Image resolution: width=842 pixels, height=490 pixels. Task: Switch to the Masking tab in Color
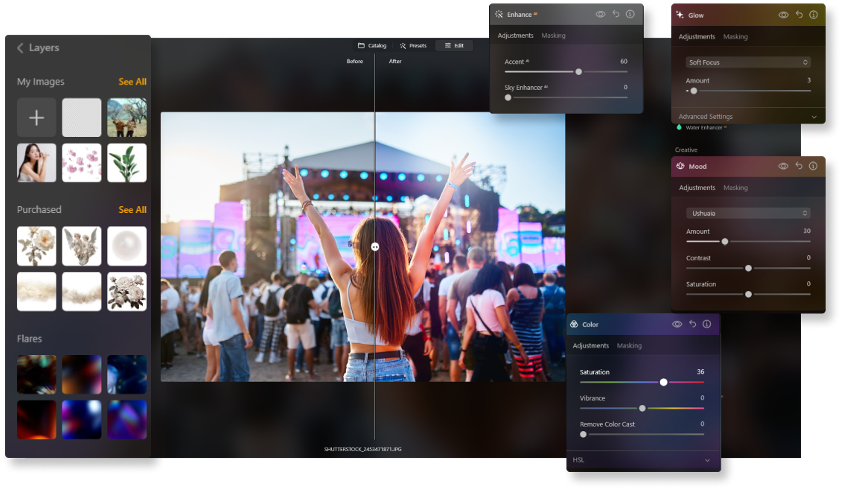(x=629, y=345)
